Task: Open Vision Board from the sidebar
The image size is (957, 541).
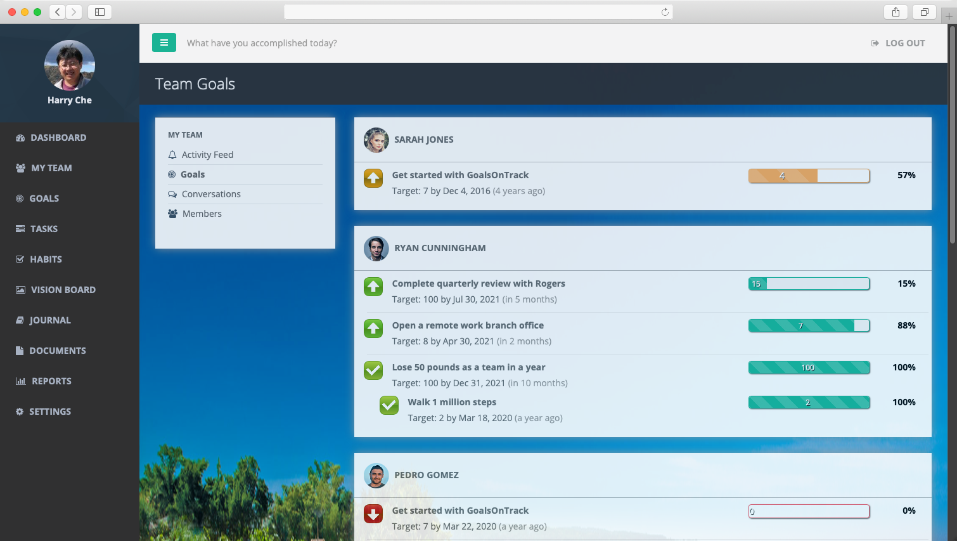Action: [63, 290]
